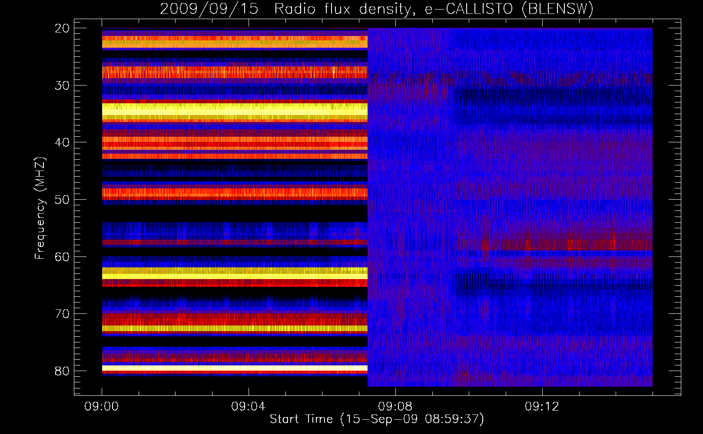The image size is (703, 434).
Task: Click the 80 frequency tick label
Action: click(62, 371)
